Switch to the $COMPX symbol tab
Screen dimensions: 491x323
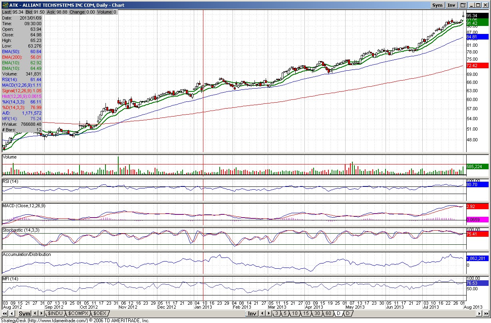point(78,313)
